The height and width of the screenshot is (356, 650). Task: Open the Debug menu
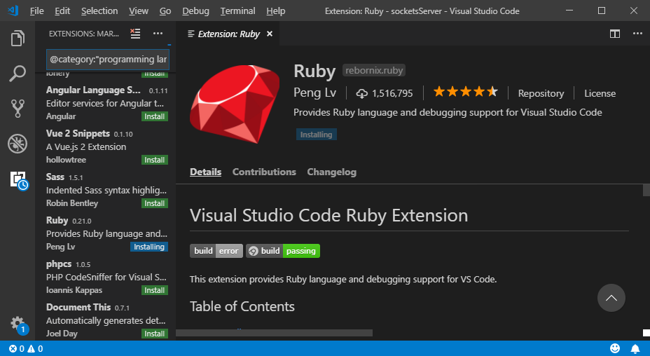click(x=195, y=11)
